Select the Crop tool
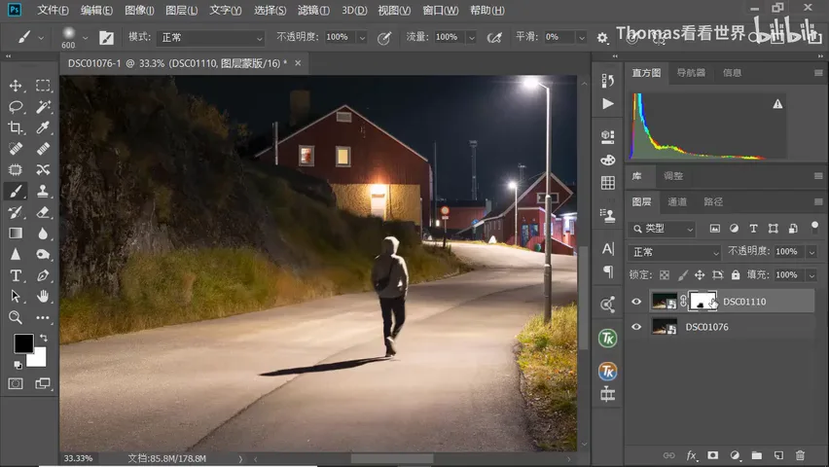 pyautogui.click(x=16, y=127)
